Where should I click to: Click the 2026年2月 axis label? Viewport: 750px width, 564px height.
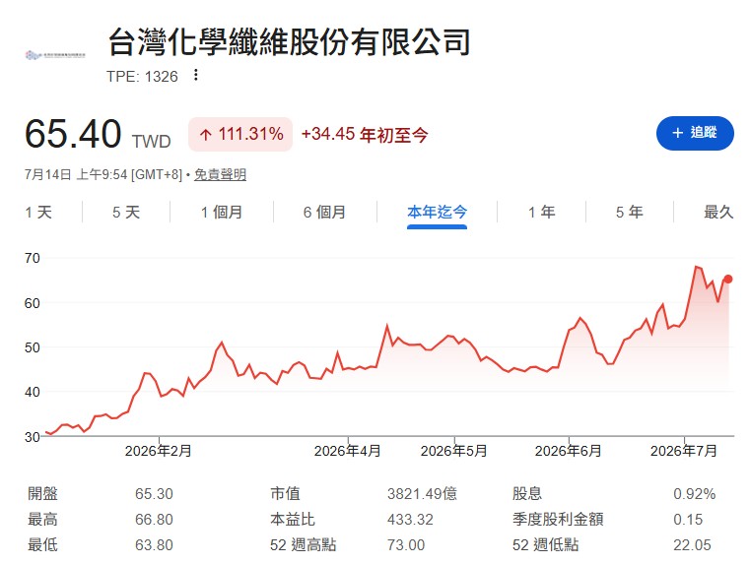coord(159,451)
